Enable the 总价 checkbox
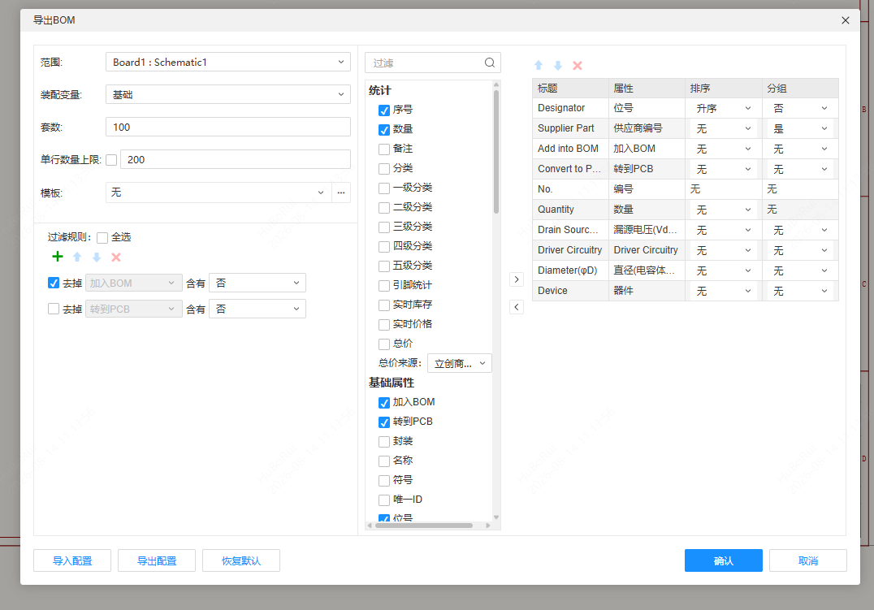The width and height of the screenshot is (874, 610). tap(384, 344)
